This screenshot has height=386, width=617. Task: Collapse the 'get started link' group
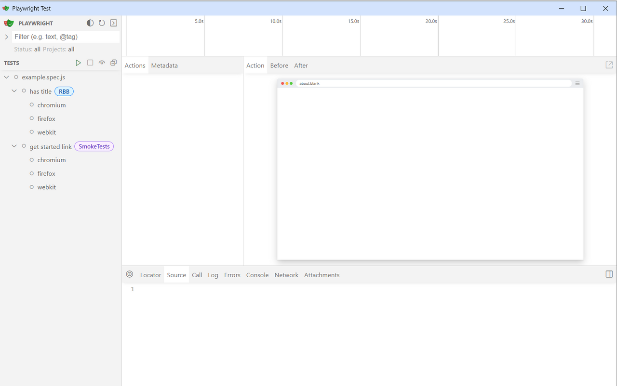[14, 146]
